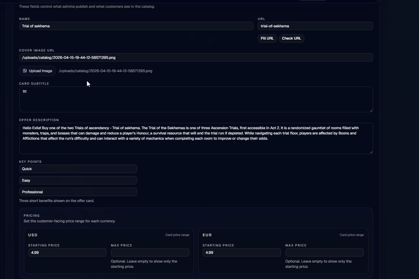419x279 pixels.
Task: Focus the Cover Image URL field
Action: [x=196, y=57]
